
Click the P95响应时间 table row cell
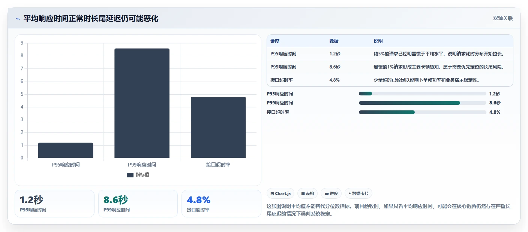click(283, 54)
